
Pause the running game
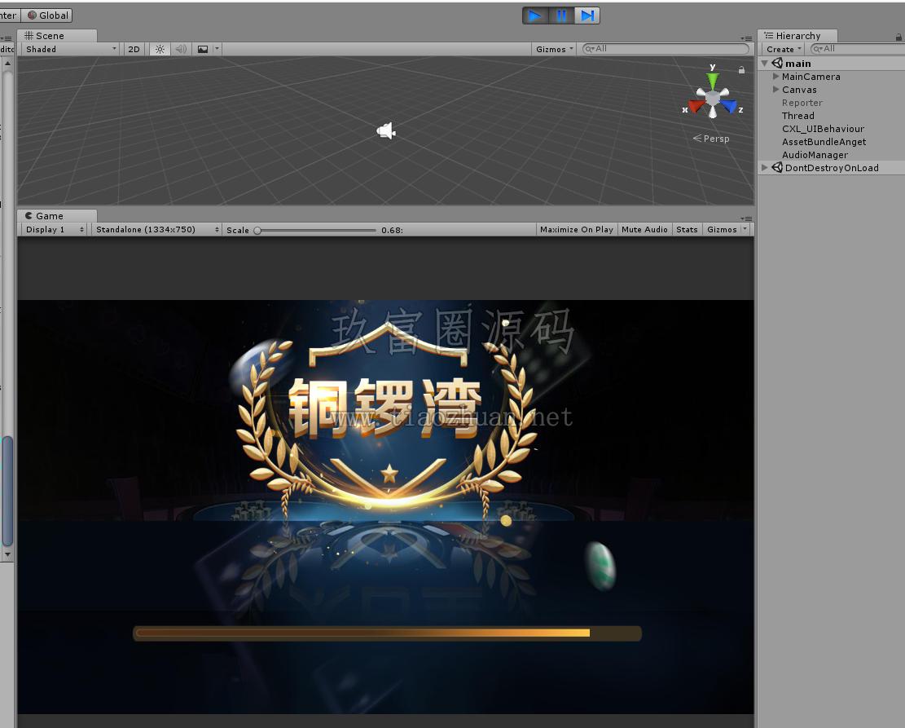click(561, 15)
